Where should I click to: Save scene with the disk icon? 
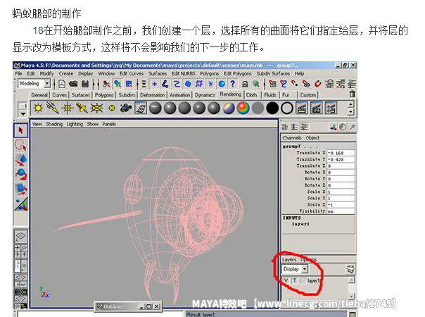(x=85, y=84)
